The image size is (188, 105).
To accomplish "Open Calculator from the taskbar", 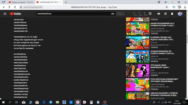I will click(x=91, y=102).
